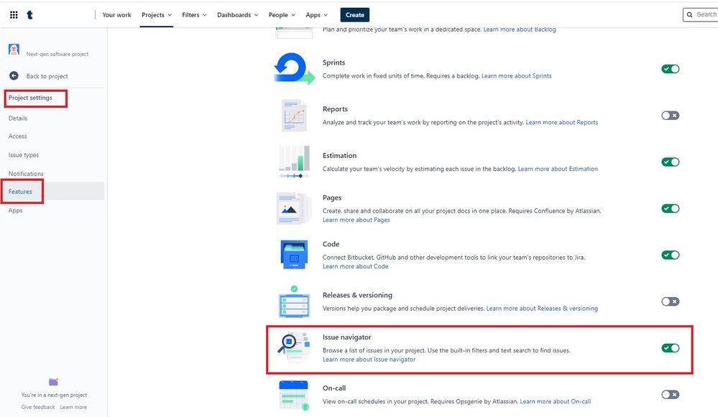
Task: Click the Sprints feature illustration
Action: pyautogui.click(x=294, y=69)
